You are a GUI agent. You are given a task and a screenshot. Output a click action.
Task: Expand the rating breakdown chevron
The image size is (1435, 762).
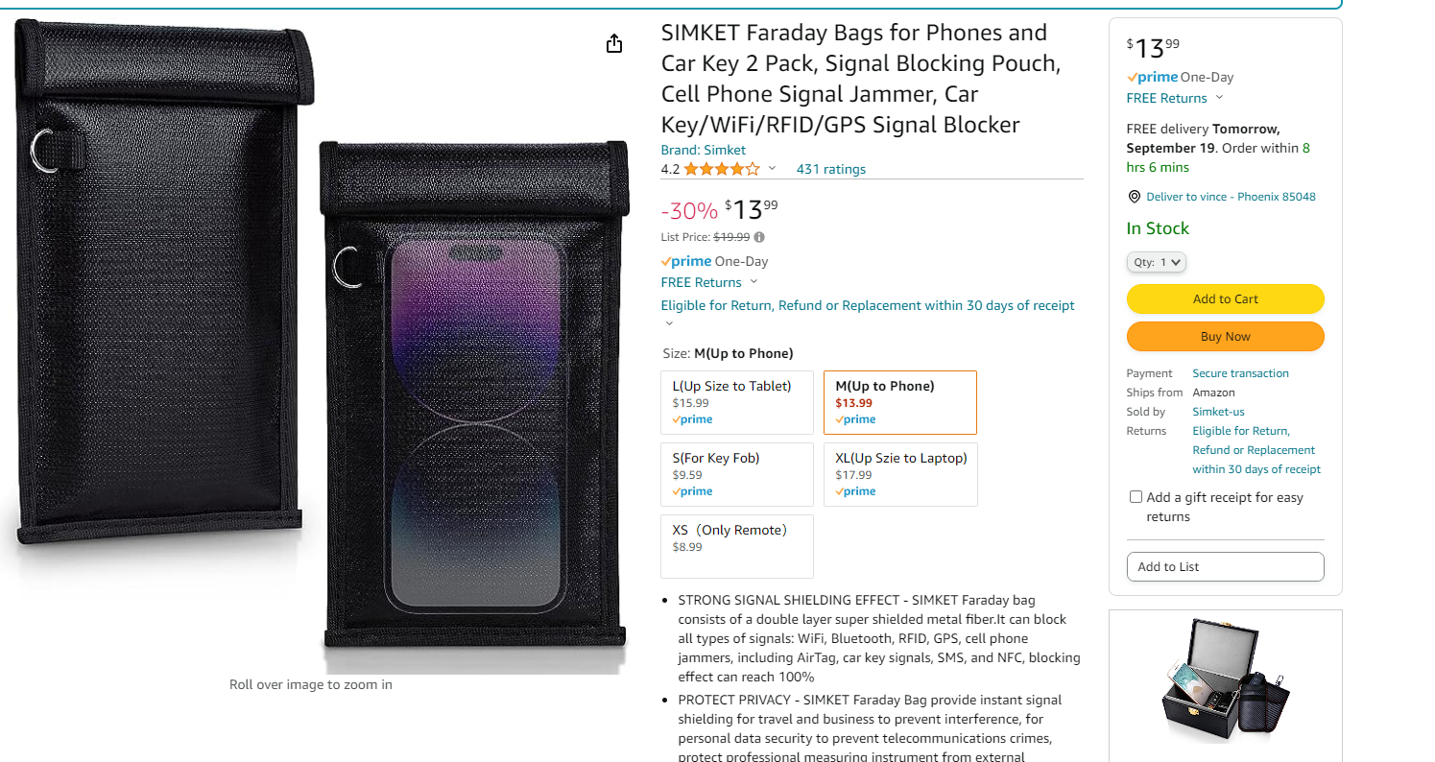point(772,169)
